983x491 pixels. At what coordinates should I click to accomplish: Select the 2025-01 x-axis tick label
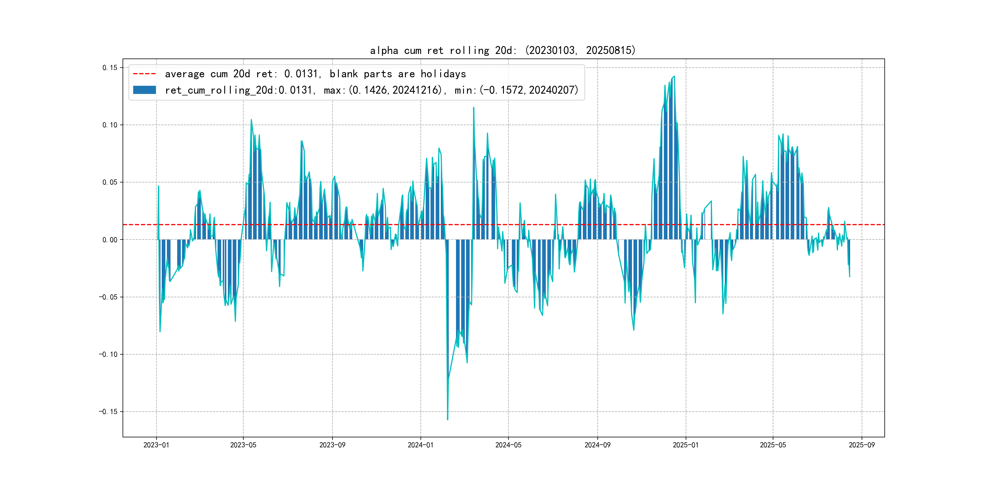coord(685,445)
